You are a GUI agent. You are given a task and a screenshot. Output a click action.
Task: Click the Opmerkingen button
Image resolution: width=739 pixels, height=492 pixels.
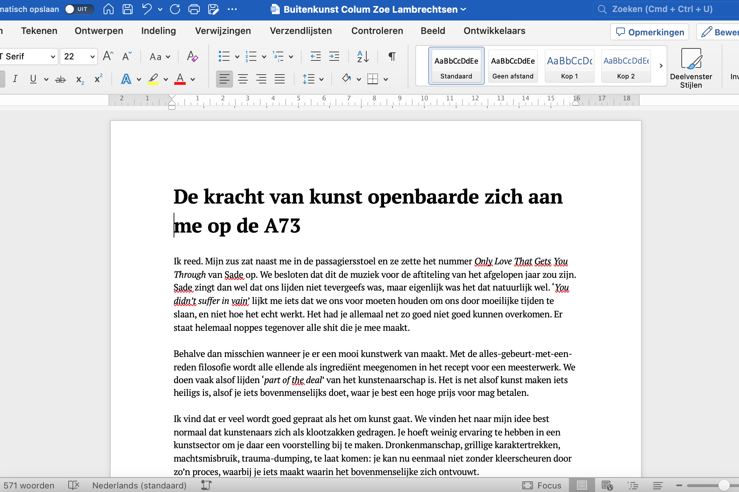(650, 32)
